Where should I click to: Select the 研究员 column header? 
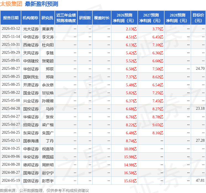[47, 18]
